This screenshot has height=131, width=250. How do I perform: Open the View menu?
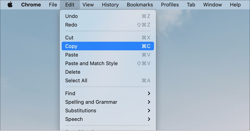tap(88, 5)
